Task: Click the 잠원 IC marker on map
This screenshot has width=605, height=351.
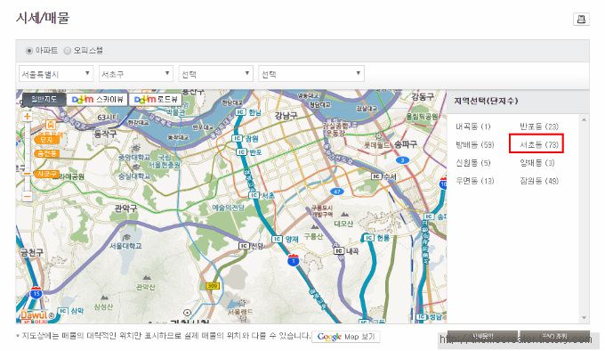Action: [246, 138]
